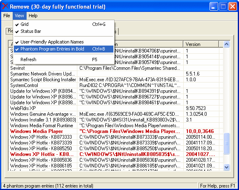Select Windows XP Hotfix - KB885250 row

[116, 149]
